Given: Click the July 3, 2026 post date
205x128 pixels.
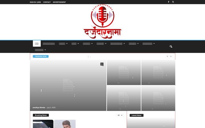Looking at the screenshot, I should click(x=51, y=108).
